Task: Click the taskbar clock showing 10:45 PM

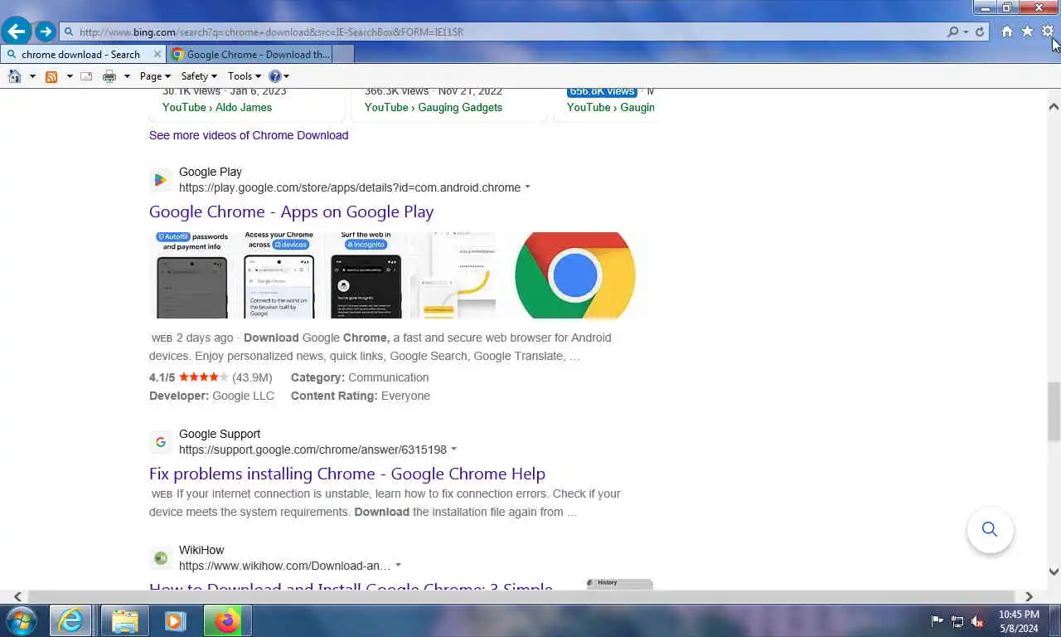Action: pyautogui.click(x=1019, y=621)
